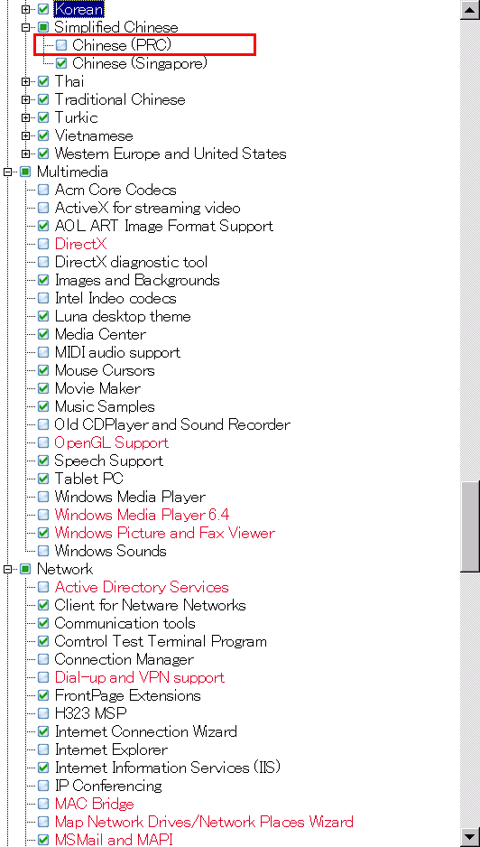Screen dimensions: 480x847
Task: Select Dial-up and VPN support entry
Action: click(x=139, y=677)
